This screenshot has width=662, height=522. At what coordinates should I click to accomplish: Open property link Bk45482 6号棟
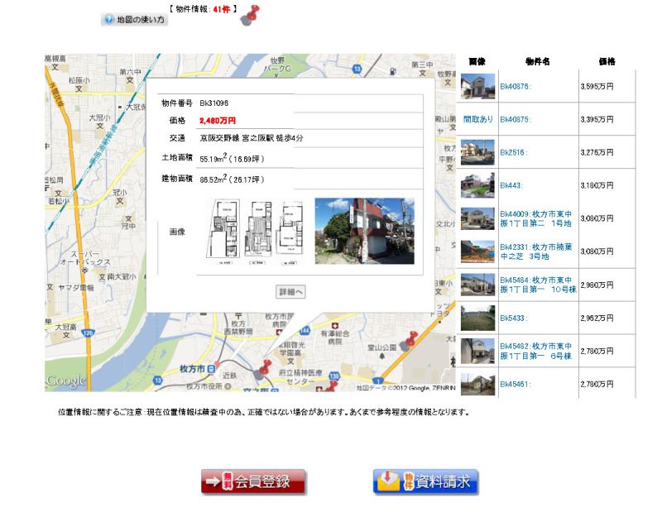[x=535, y=351]
